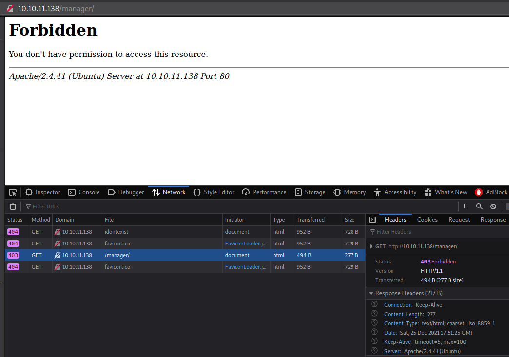
Task: Open the AdBlock devtools panel
Action: click(x=491, y=192)
